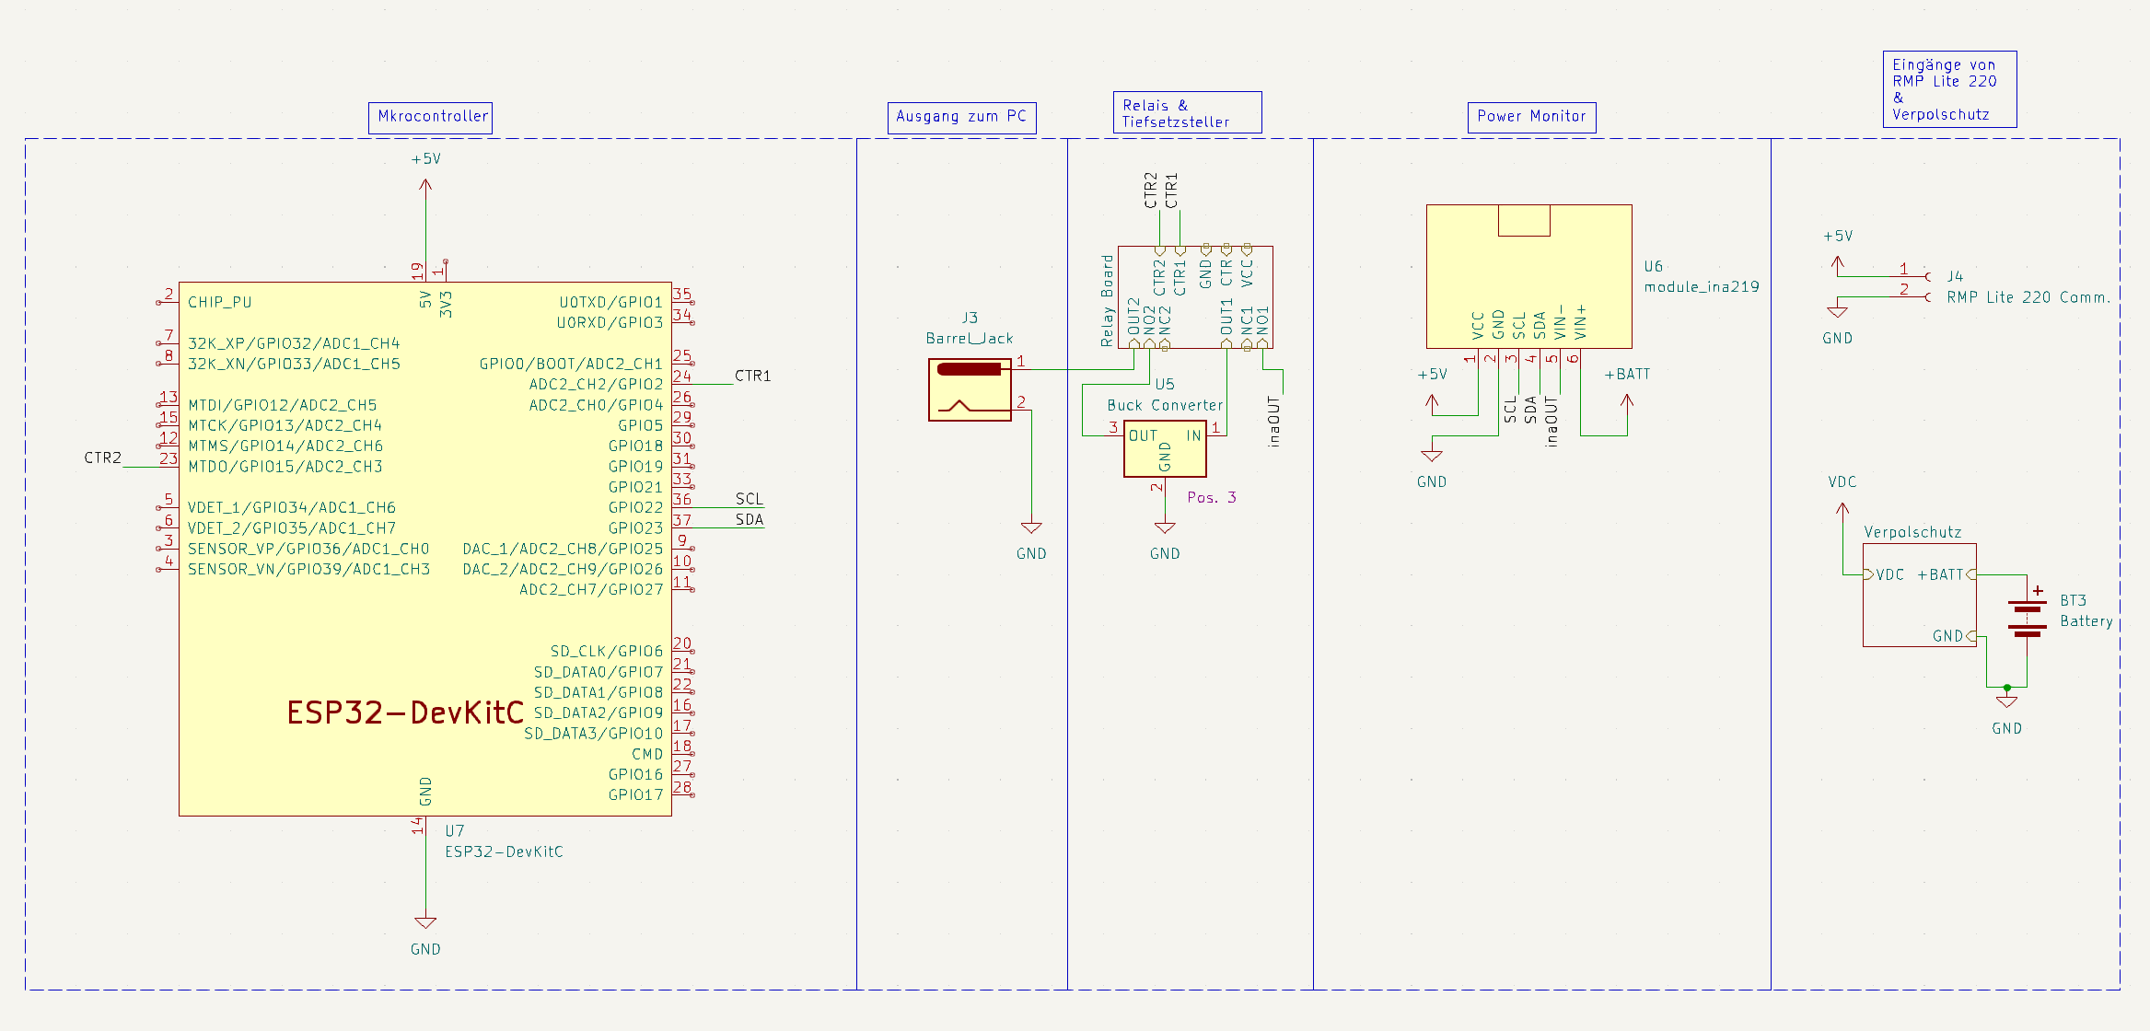Select the CTR2 net label at pin 23
Viewport: 2150px width, 1031px height.
pyautogui.click(x=102, y=458)
